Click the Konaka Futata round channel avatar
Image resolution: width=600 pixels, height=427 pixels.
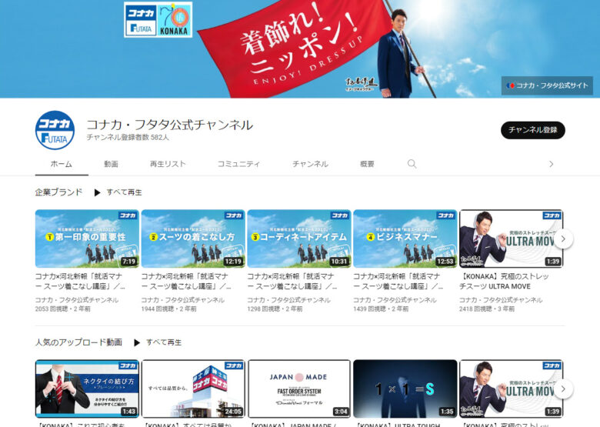point(55,130)
